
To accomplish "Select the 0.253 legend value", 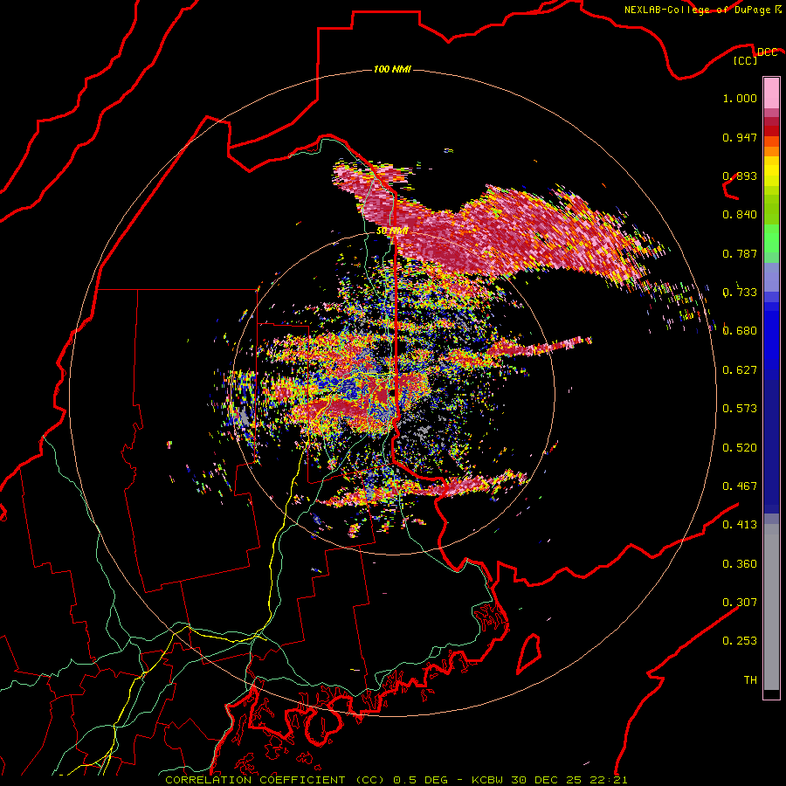I will coord(740,641).
